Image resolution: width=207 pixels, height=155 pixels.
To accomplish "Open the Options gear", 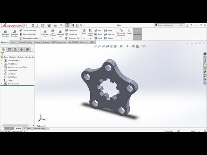I will point(81,25).
